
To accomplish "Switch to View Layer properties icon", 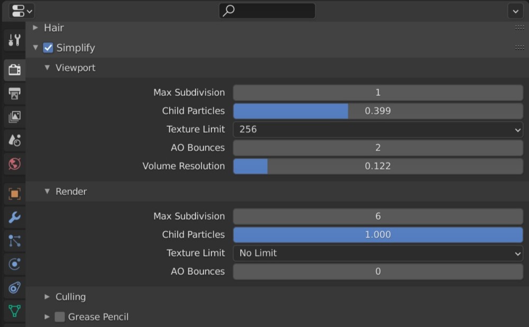I will [15, 117].
